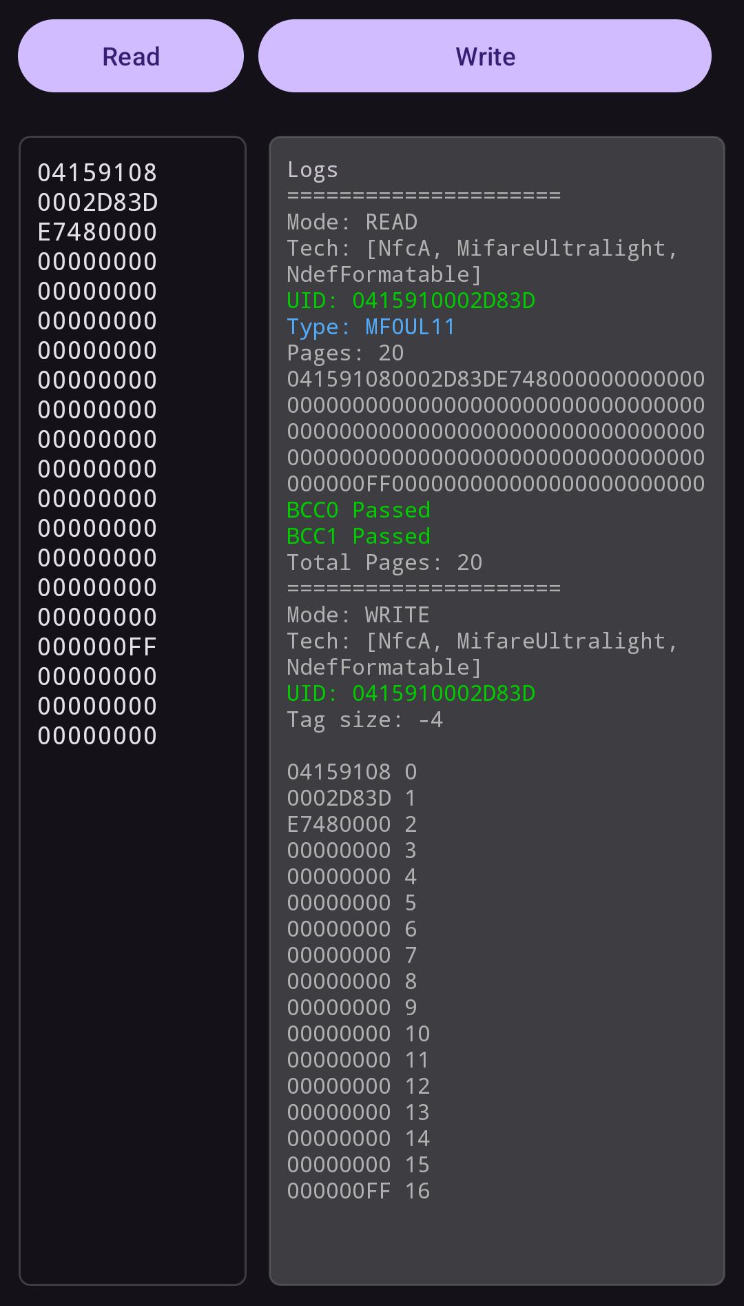
Task: Click the Mode: READ log header
Action: pyautogui.click(x=352, y=222)
